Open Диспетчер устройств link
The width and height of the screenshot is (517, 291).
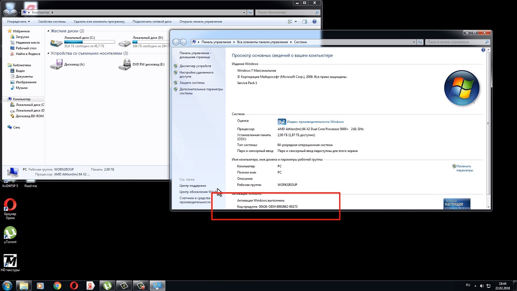195,66
